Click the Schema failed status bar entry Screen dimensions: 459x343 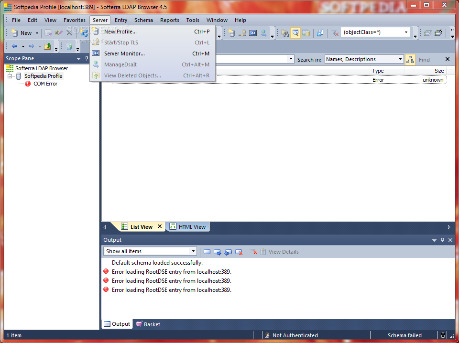(404, 335)
